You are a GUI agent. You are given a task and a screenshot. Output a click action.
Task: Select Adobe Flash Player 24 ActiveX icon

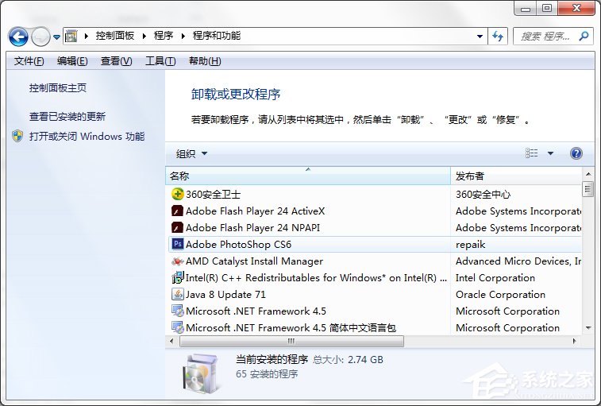pyautogui.click(x=177, y=211)
